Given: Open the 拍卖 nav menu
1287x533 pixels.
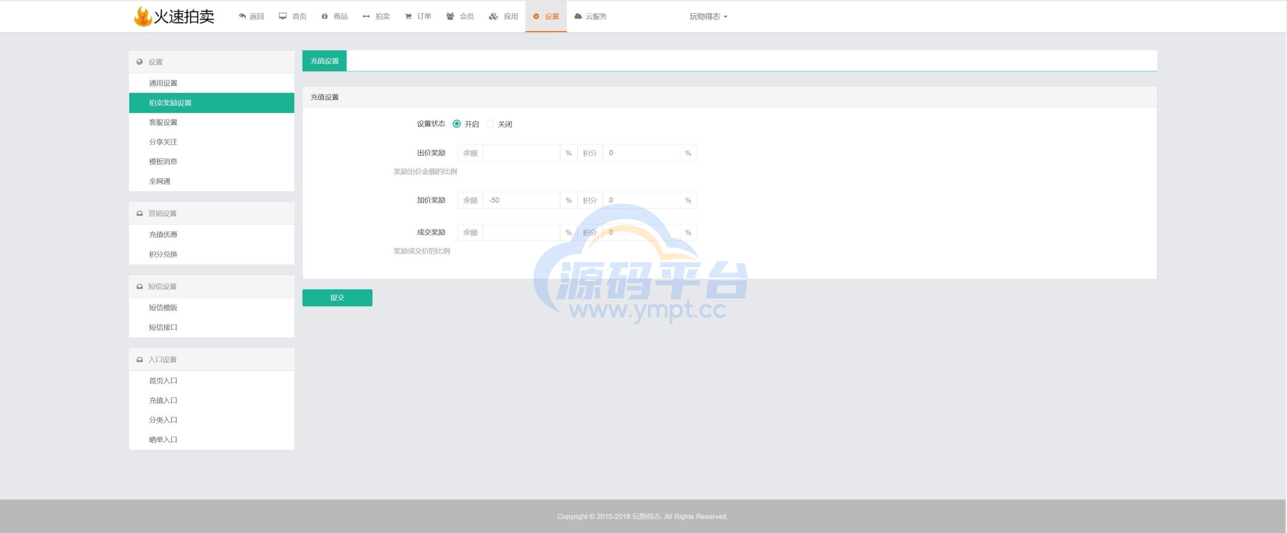Looking at the screenshot, I should 377,17.
